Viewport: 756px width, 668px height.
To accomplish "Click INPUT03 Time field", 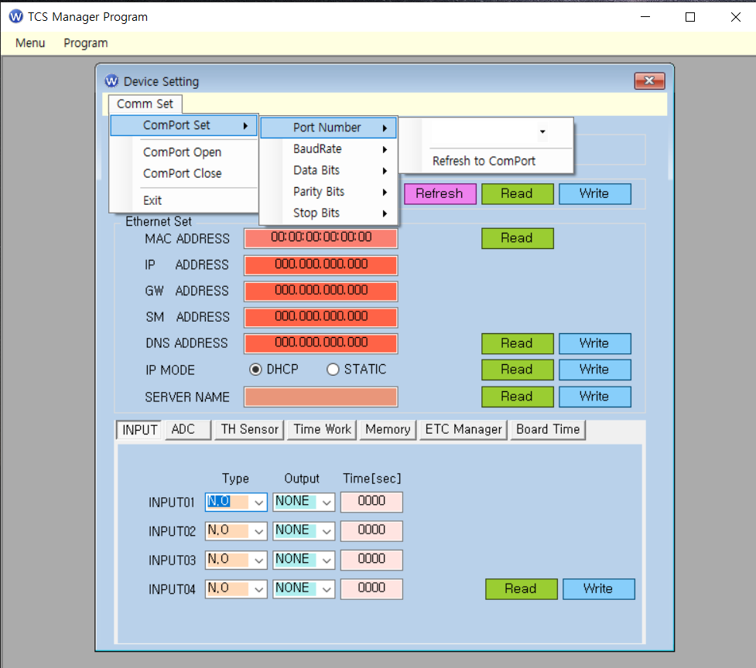I will tap(371, 560).
